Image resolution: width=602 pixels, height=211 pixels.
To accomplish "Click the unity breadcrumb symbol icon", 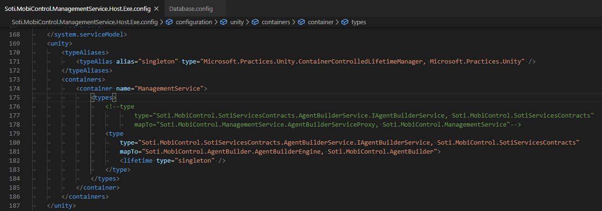I will [x=224, y=22].
